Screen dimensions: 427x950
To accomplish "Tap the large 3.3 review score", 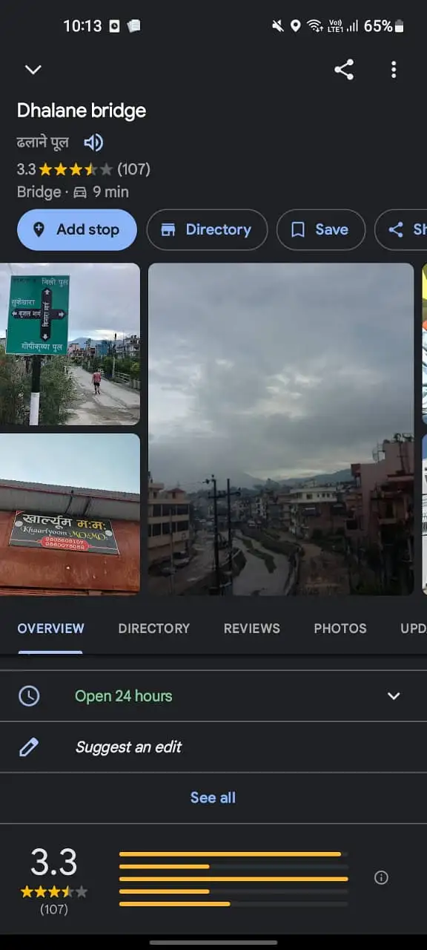I will coord(53,863).
